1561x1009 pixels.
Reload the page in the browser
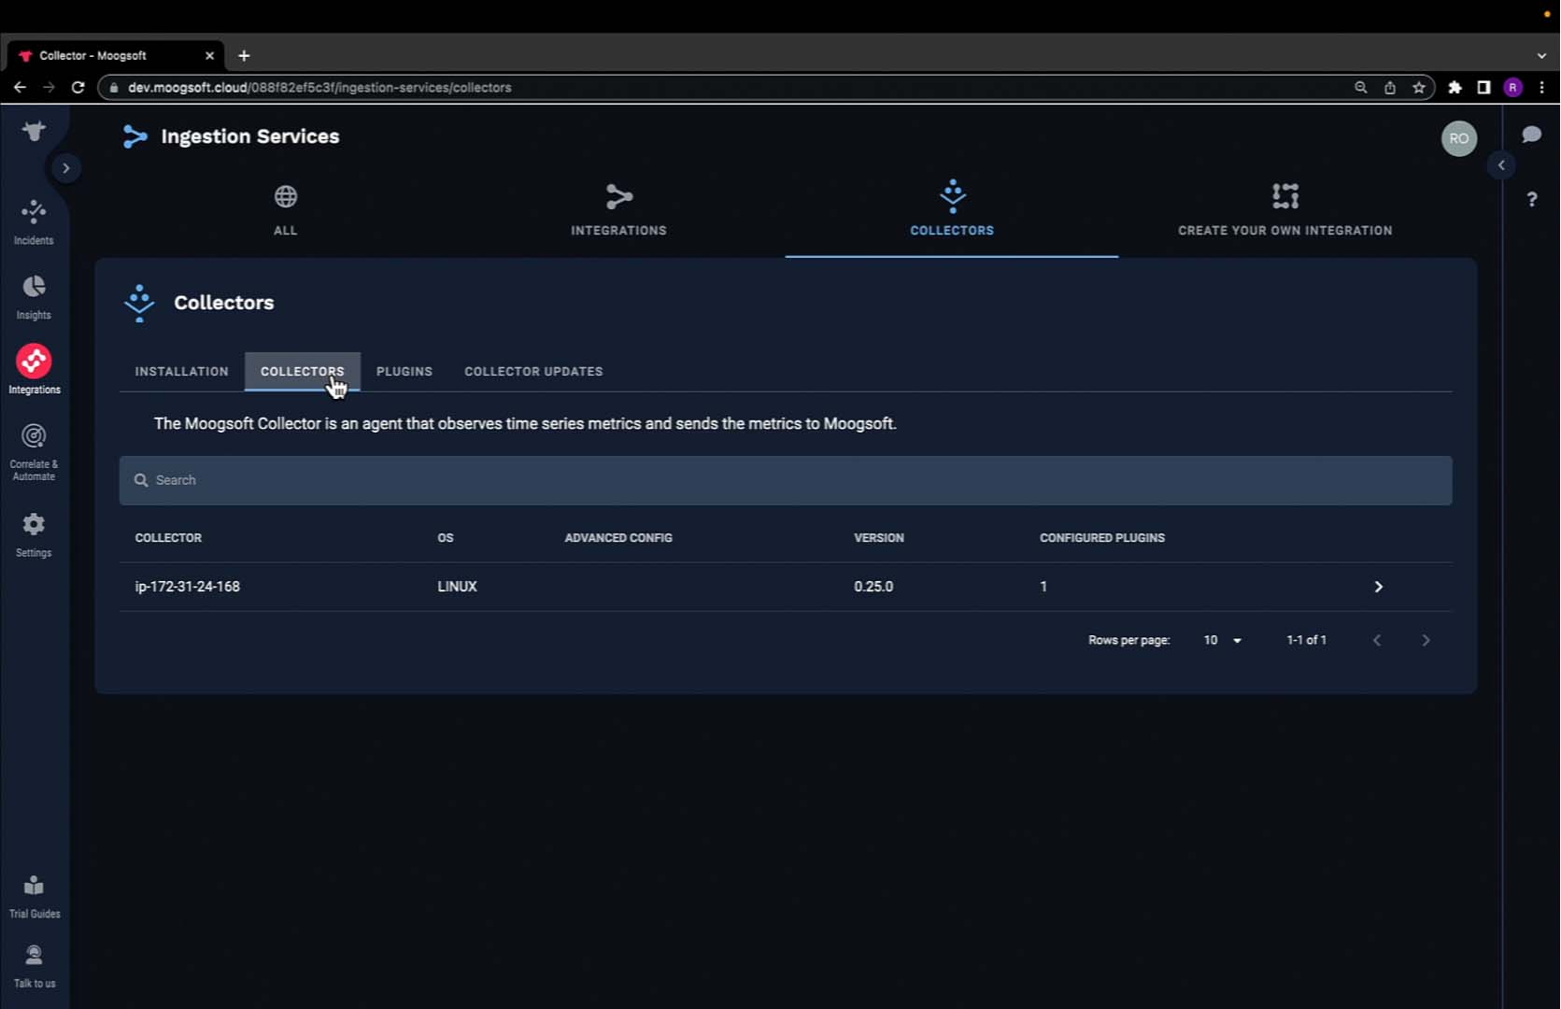tap(78, 87)
